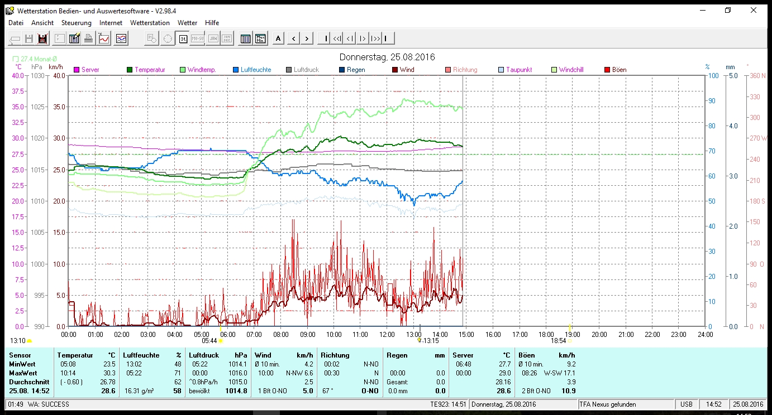Select the day view '31' calendar icon
The height and width of the screenshot is (415, 772).
coord(183,38)
